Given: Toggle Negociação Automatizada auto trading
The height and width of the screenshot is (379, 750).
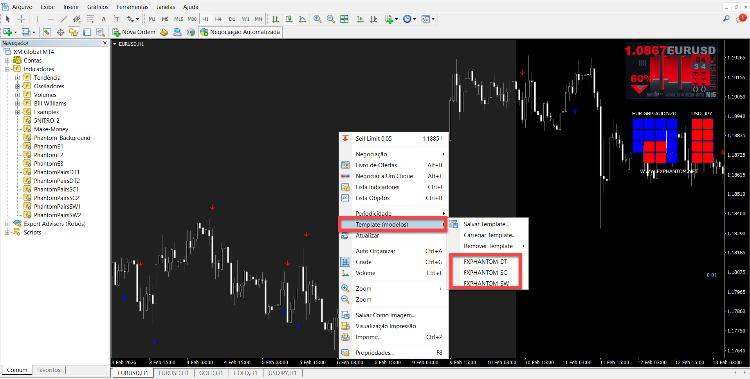Looking at the screenshot, I should [x=240, y=32].
